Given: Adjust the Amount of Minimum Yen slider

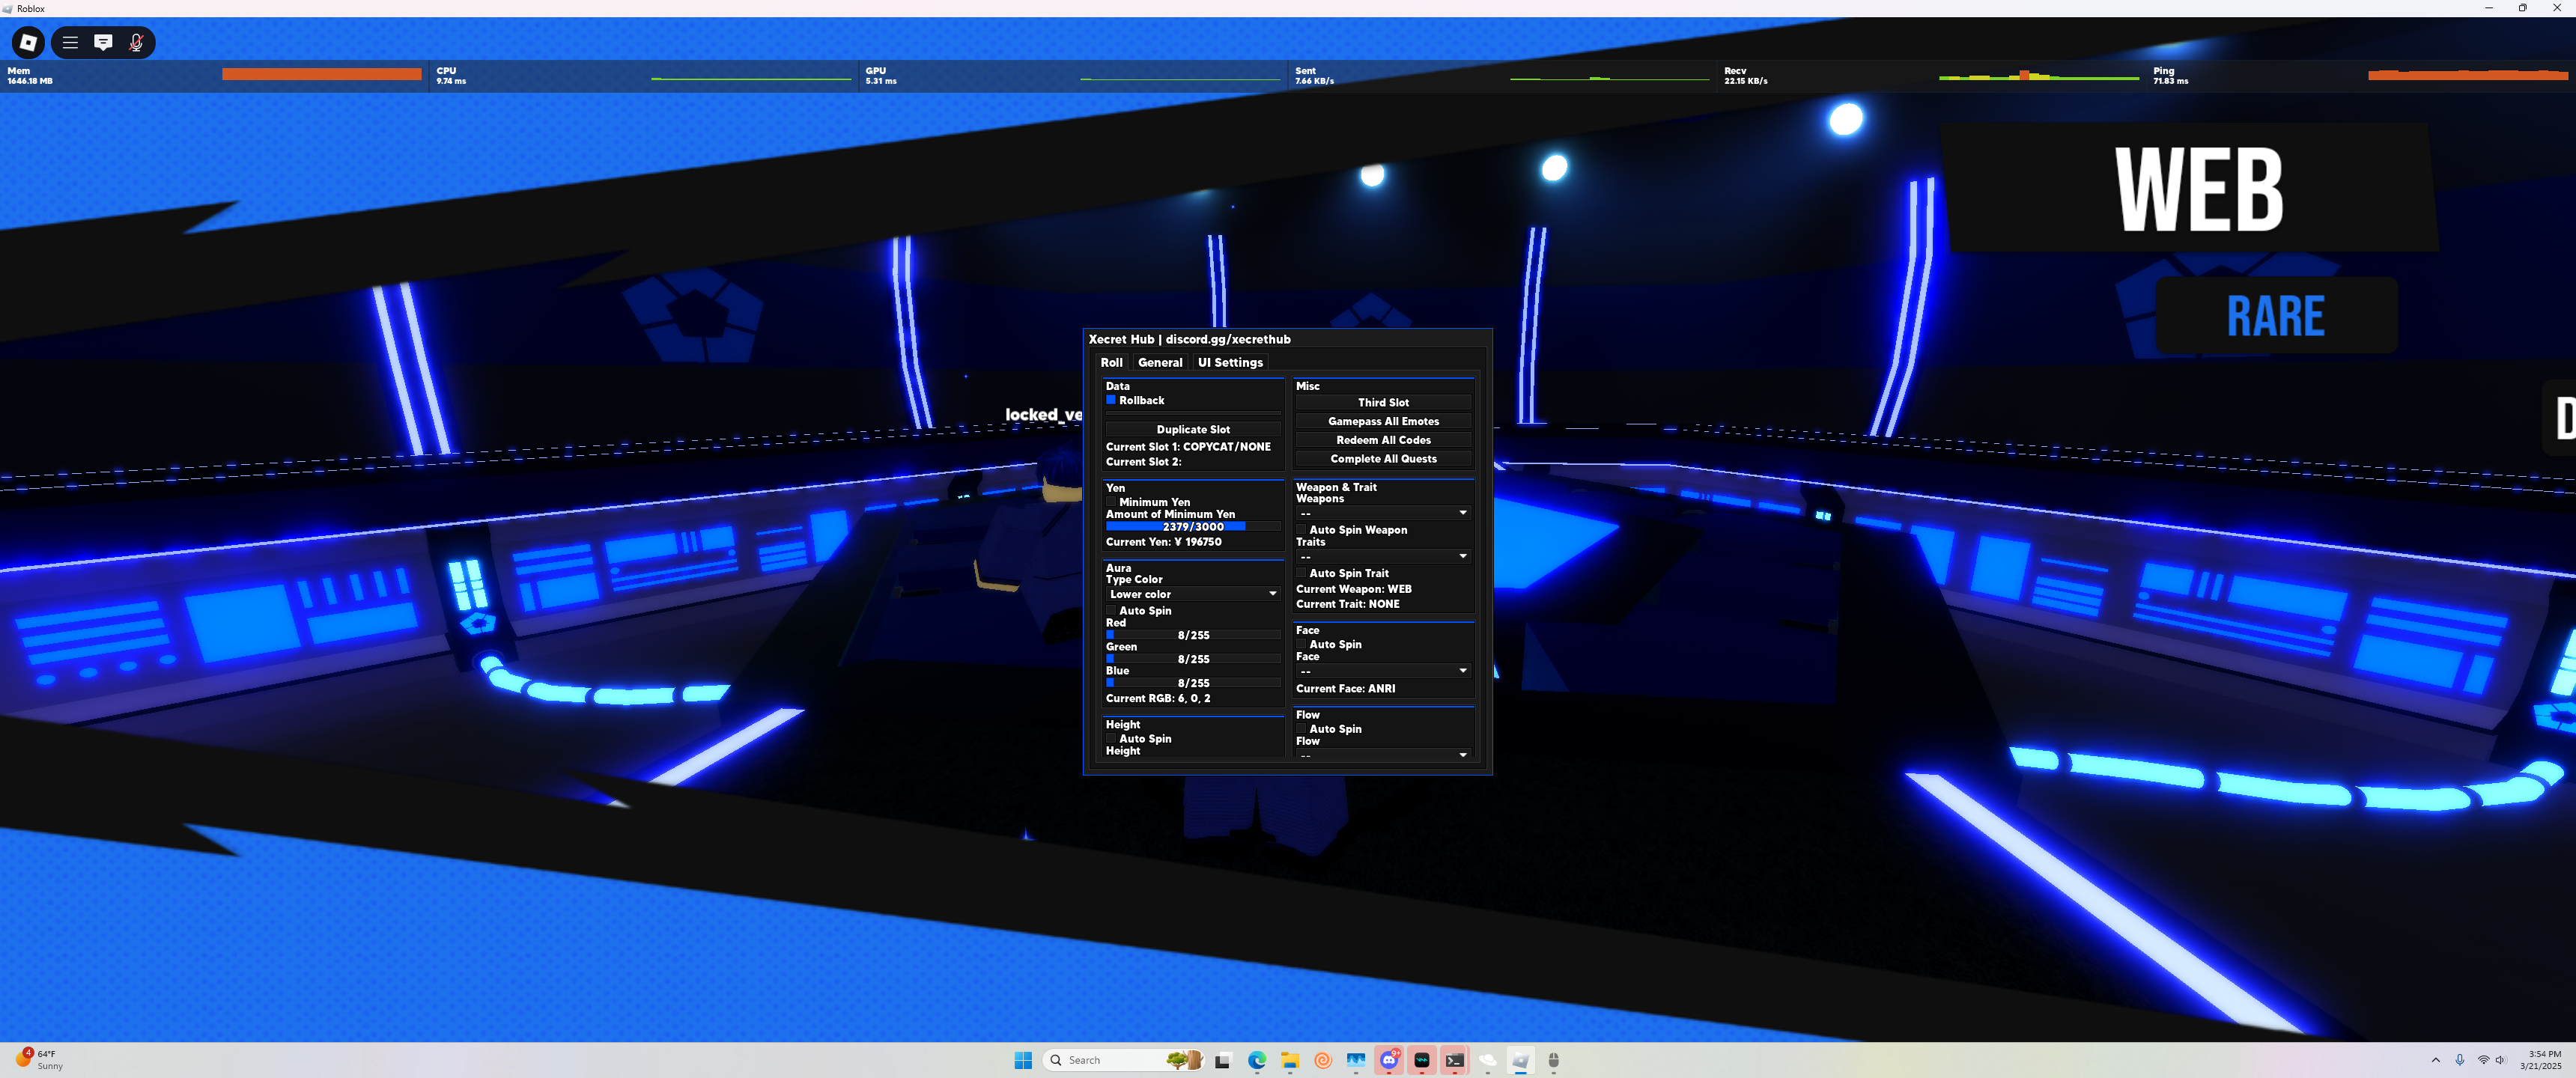Looking at the screenshot, I should (1193, 526).
